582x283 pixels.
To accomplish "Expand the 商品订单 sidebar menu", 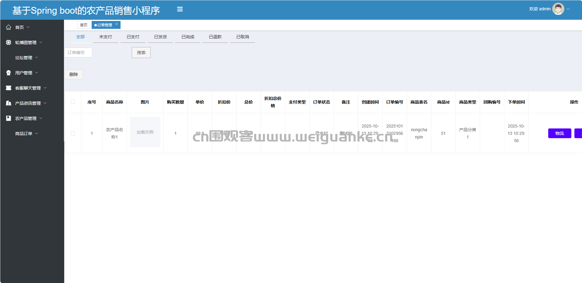I will pos(26,134).
